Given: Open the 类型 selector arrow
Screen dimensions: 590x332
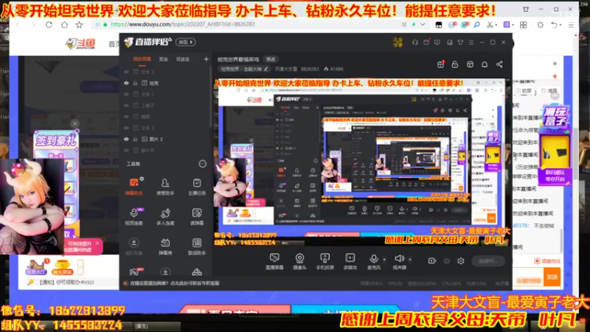Looking at the screenshot, I should (186, 42).
